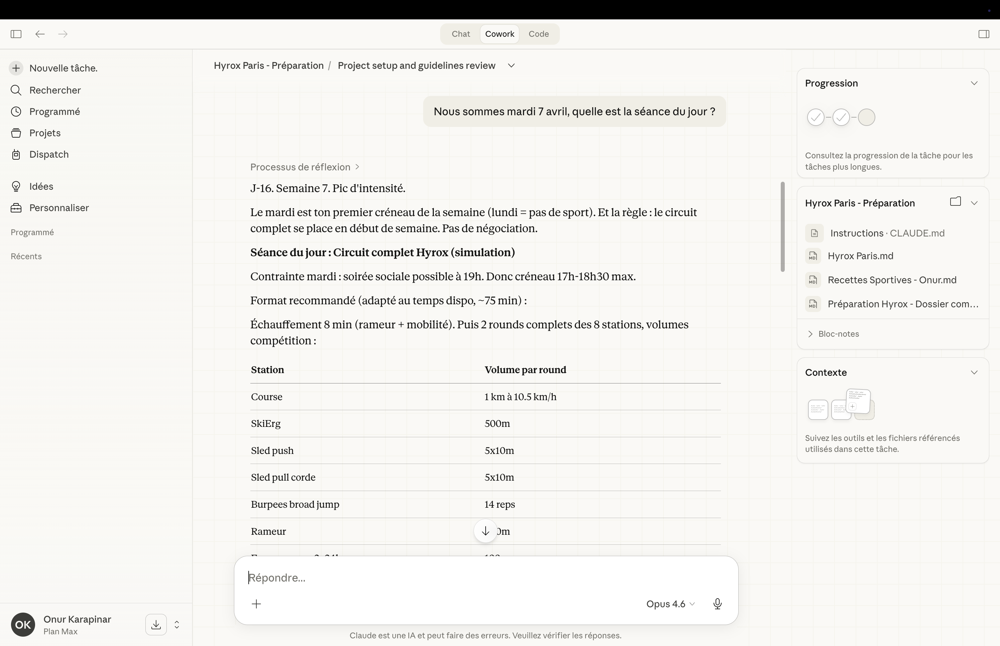This screenshot has height=646, width=1000.
Task: Jump to bottom with the down-arrow button
Action: pyautogui.click(x=486, y=531)
